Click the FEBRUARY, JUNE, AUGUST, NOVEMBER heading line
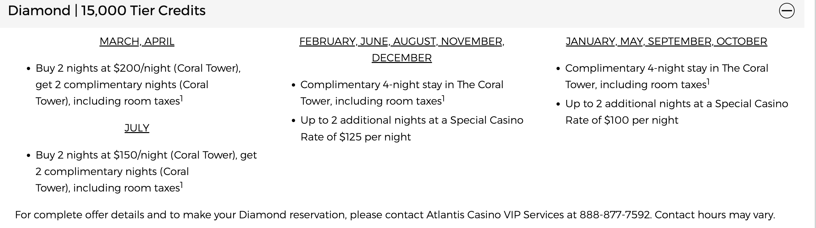Viewport: 816px width, 228px height. tap(402, 41)
